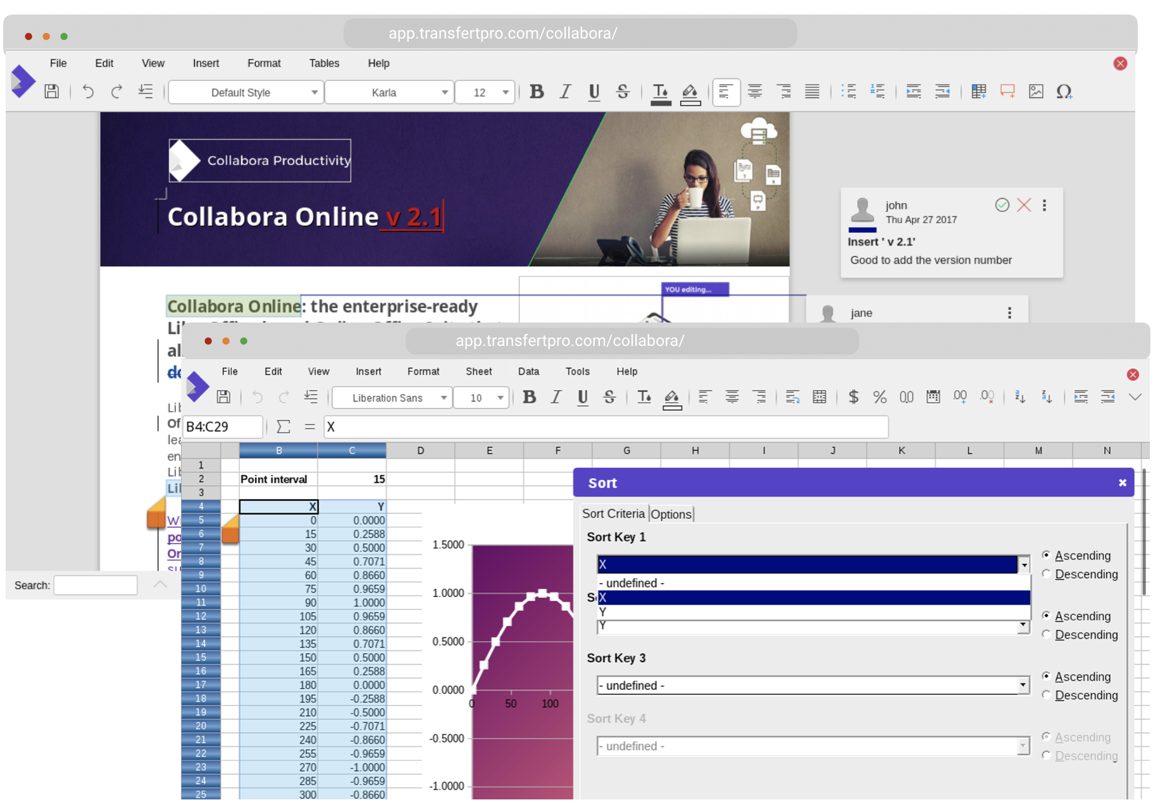This screenshot has height=807, width=1158.
Task: Toggle italic in Writer toolbar
Action: [565, 92]
